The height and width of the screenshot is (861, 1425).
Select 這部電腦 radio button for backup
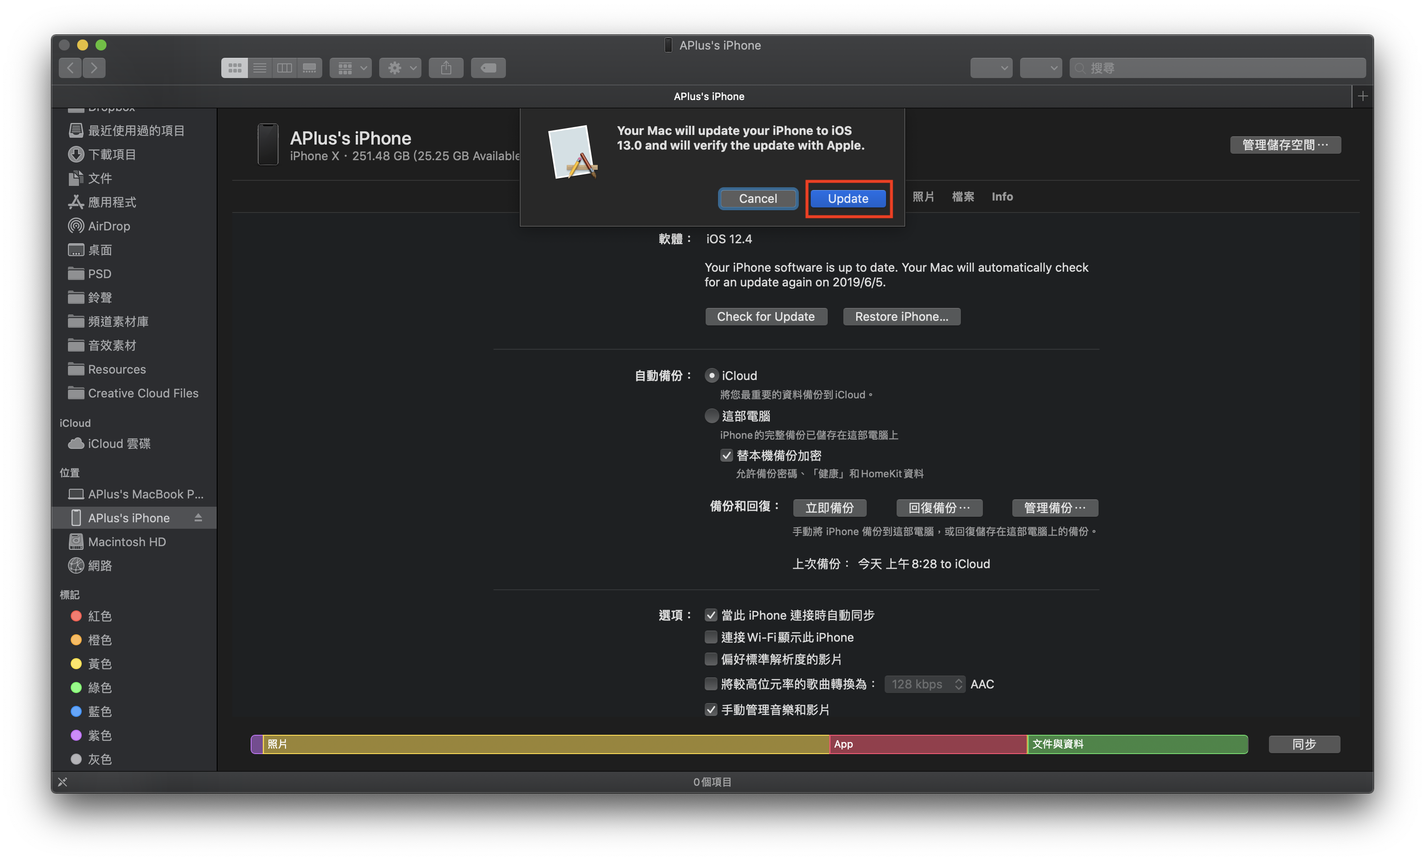click(712, 416)
